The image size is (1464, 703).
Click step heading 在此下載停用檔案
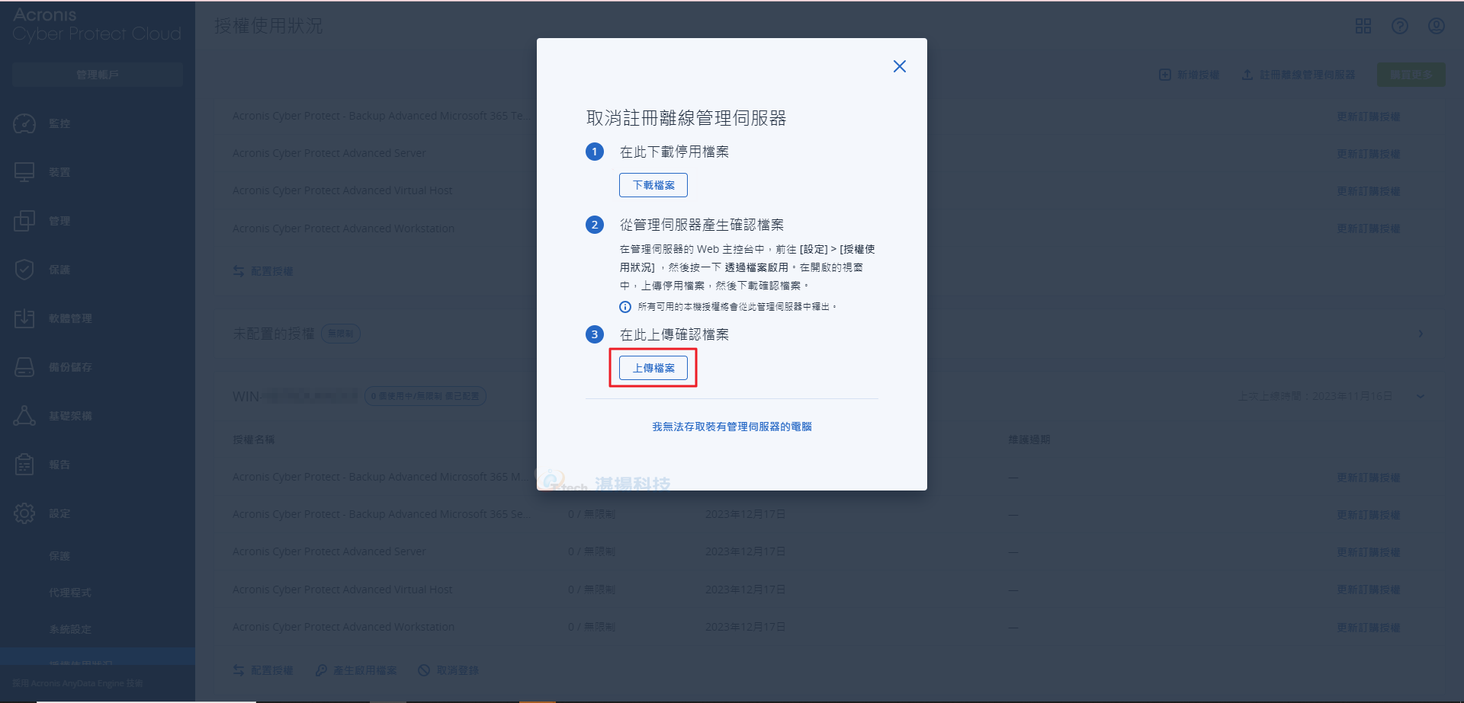point(674,152)
